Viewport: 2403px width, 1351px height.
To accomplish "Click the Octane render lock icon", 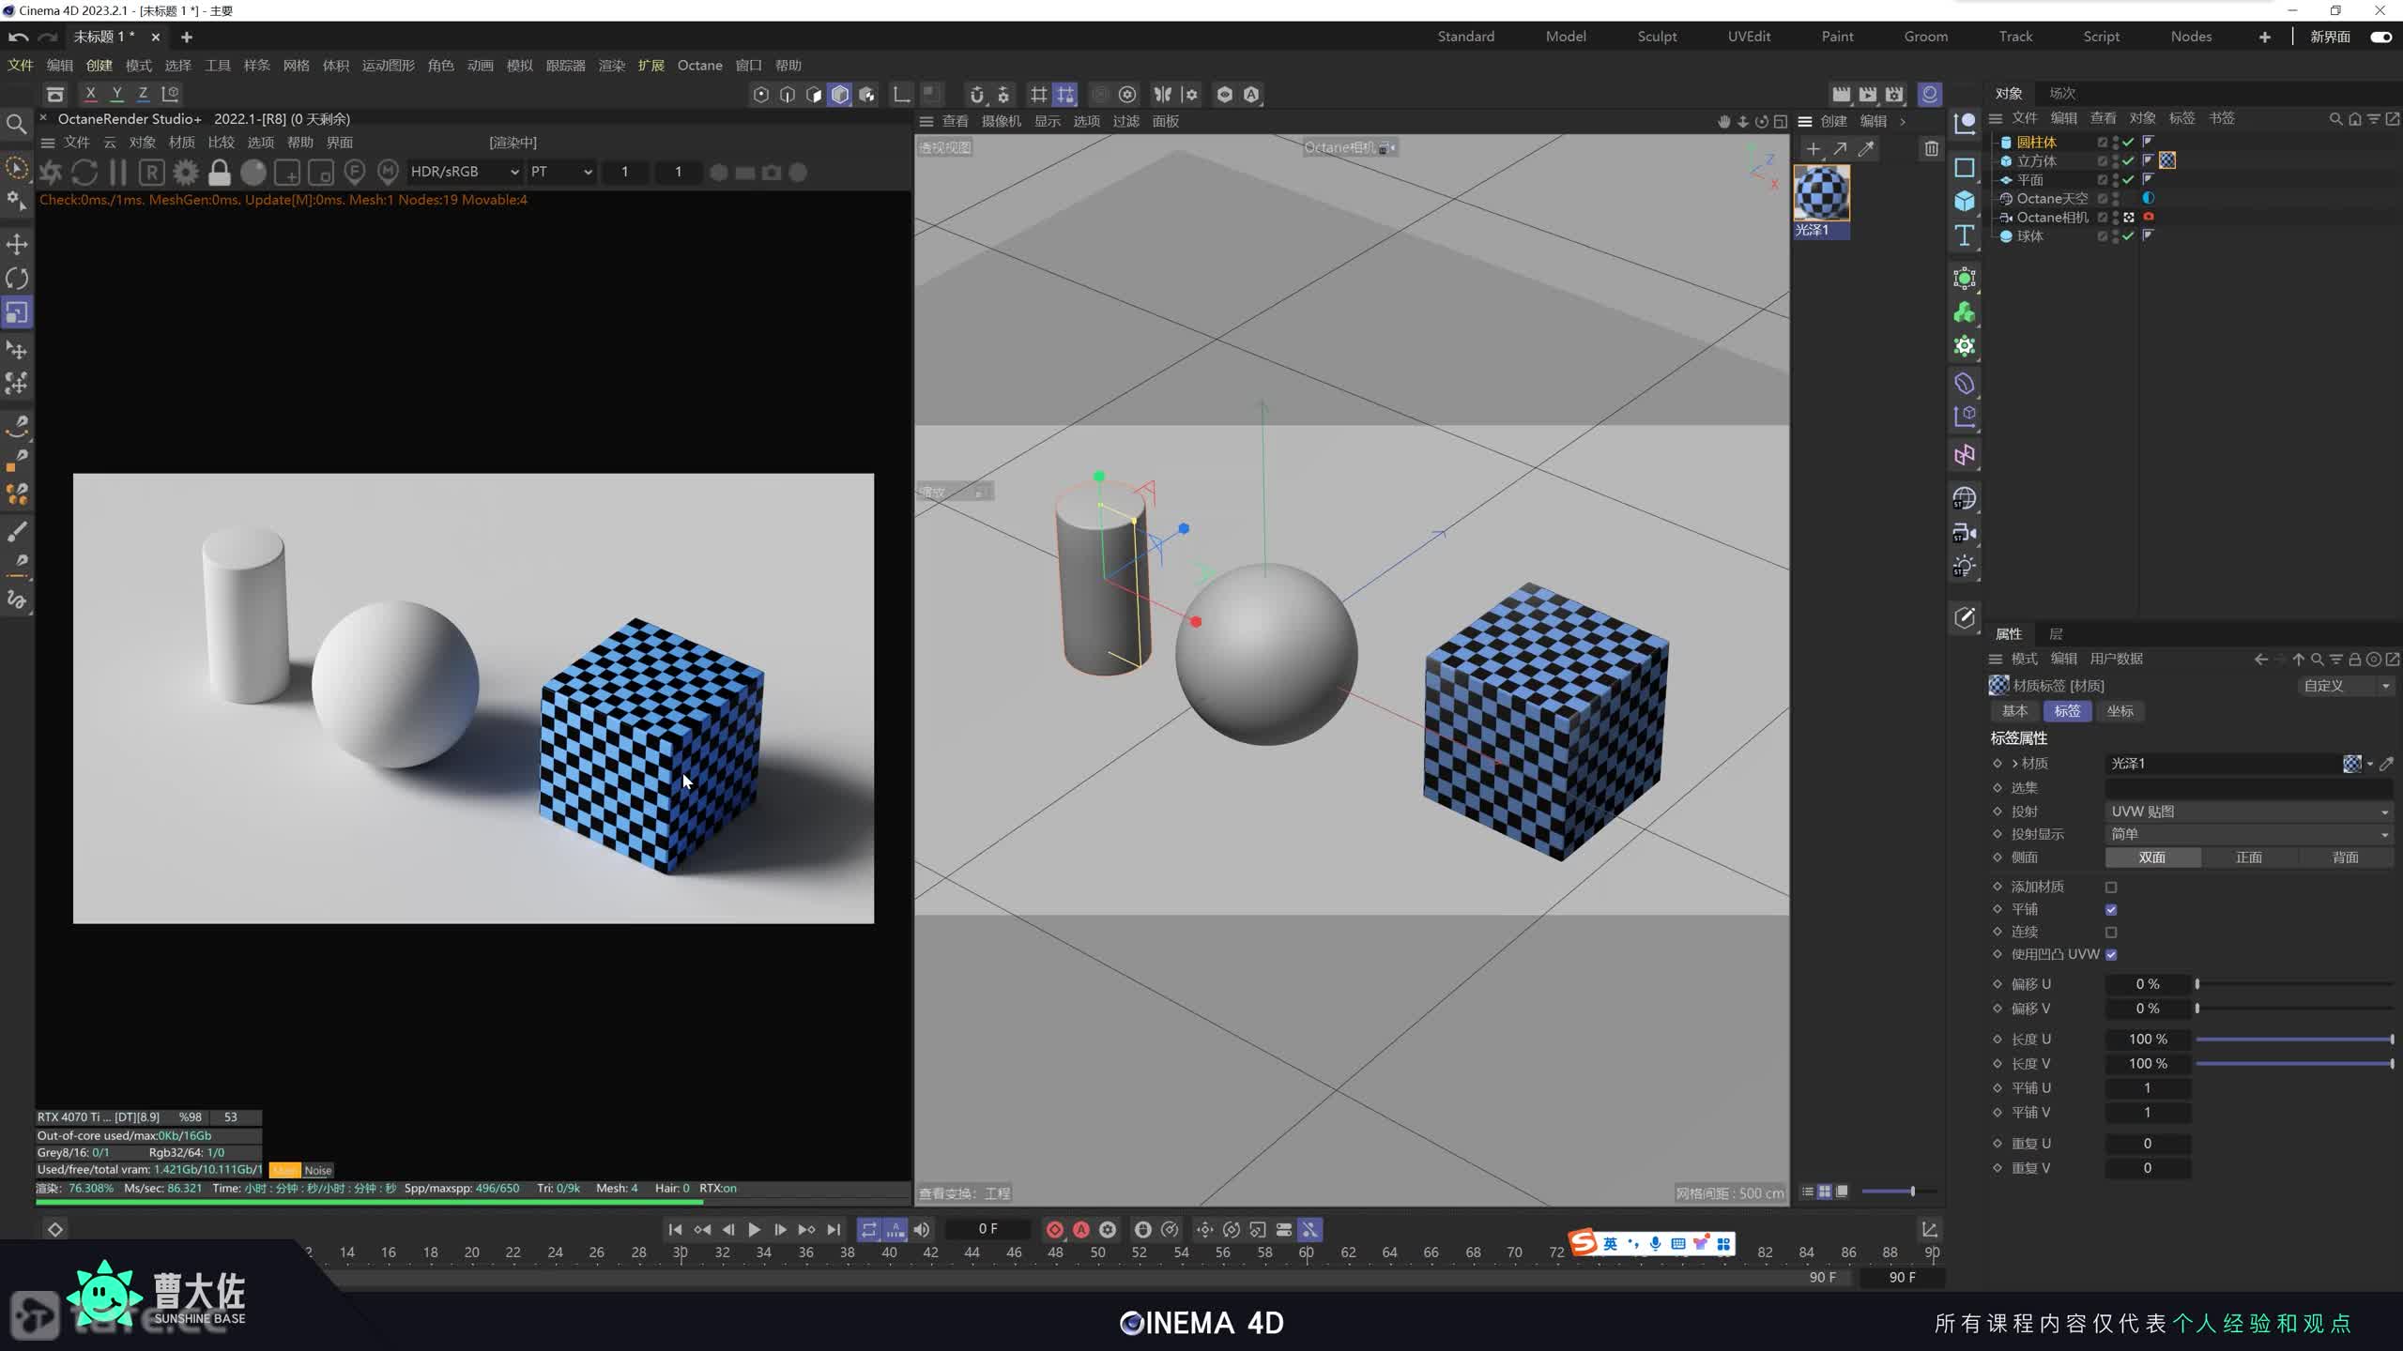I will [220, 173].
